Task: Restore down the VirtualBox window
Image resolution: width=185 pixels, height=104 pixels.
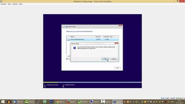Action: click(x=177, y=1)
